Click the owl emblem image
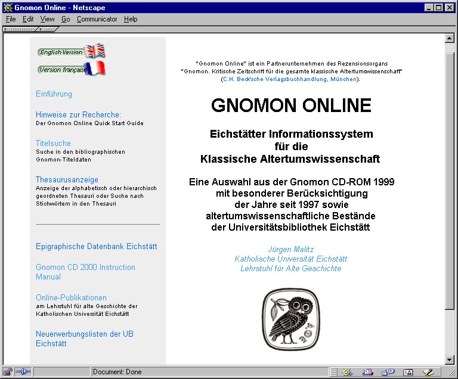The width and height of the screenshot is (458, 379). tap(291, 319)
